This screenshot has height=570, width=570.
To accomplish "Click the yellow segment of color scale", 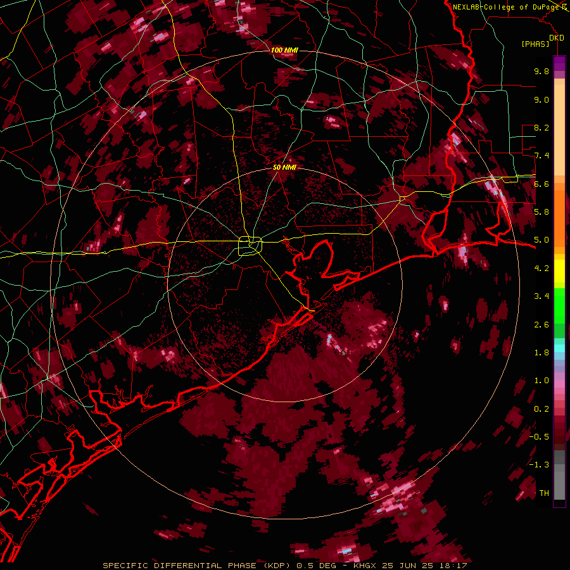I will 559,271.
